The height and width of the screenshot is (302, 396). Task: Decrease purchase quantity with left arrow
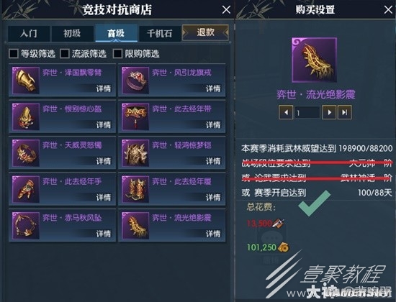click(x=286, y=112)
